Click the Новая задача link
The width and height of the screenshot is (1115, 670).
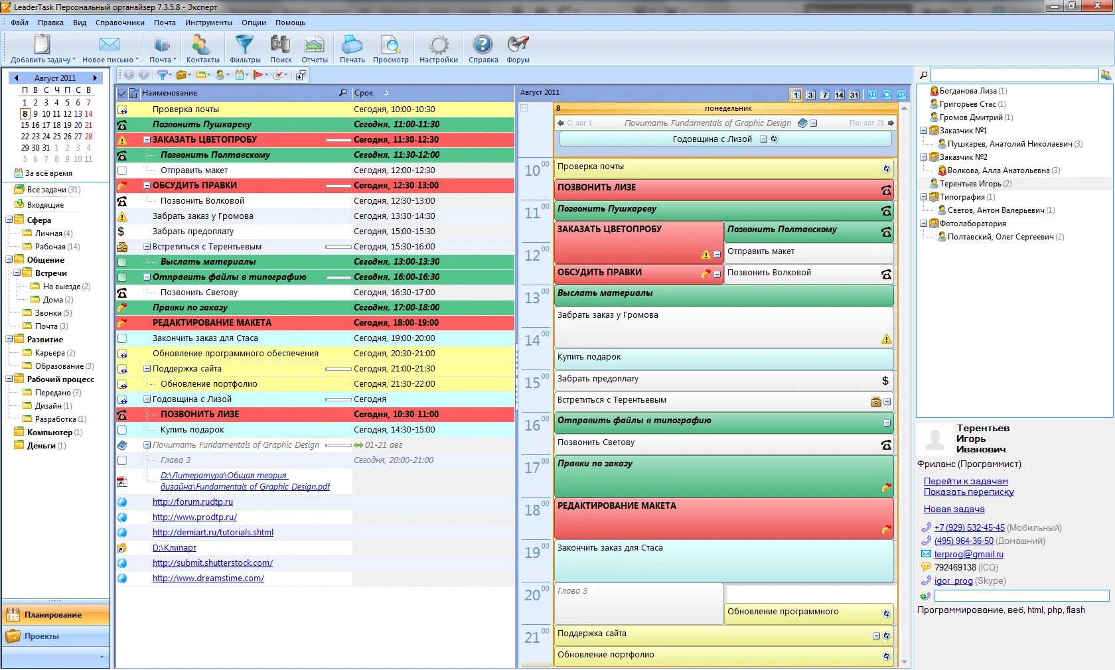tap(954, 509)
